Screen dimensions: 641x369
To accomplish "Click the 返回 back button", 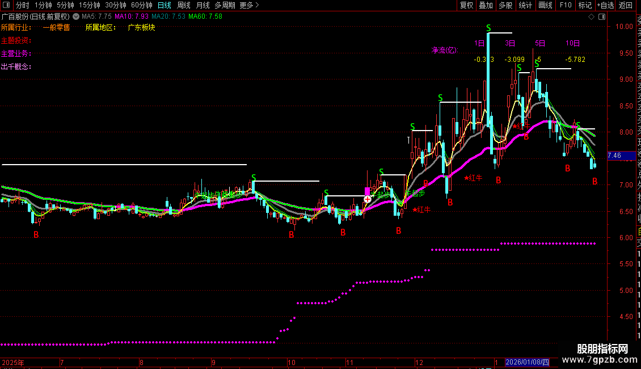I will pyautogui.click(x=626, y=5).
